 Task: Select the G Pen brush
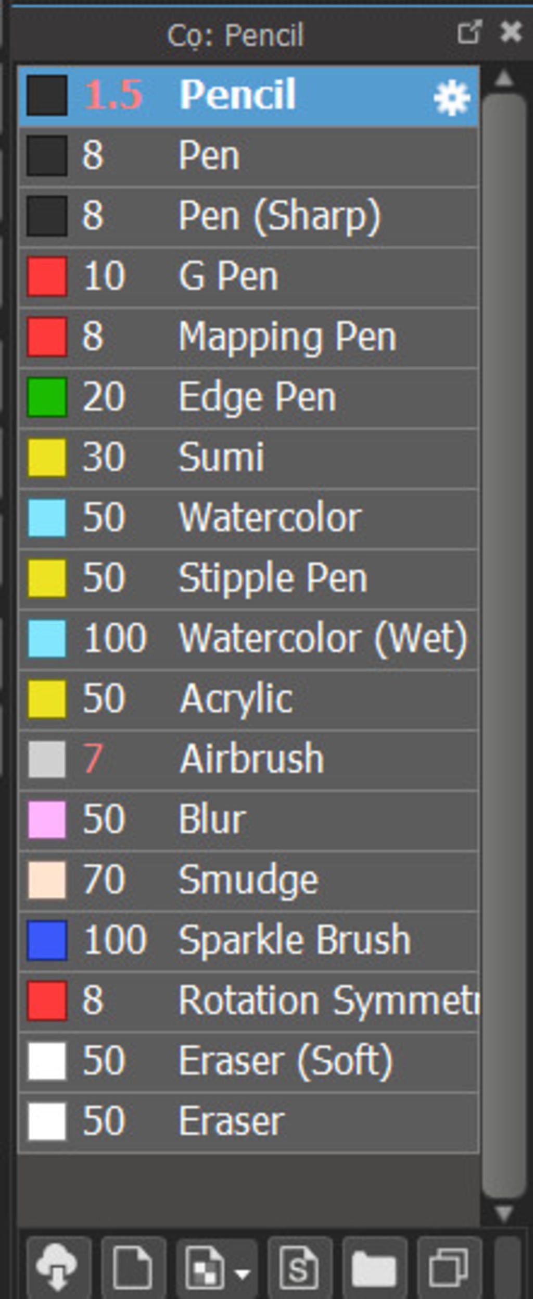[248, 277]
